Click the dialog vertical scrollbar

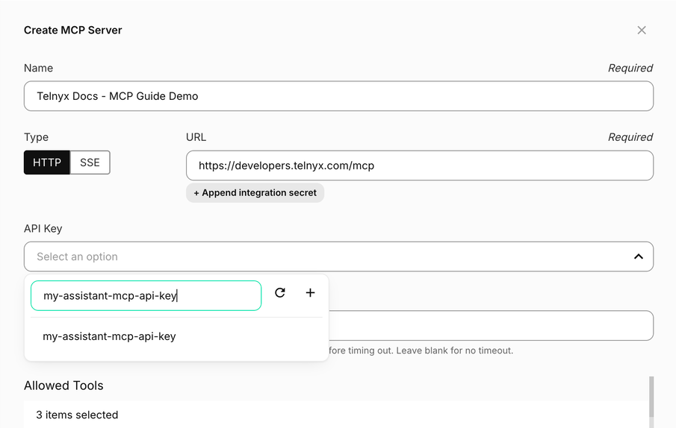point(651,397)
